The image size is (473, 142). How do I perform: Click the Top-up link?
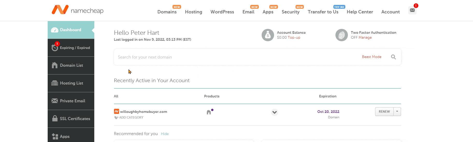pos(294,38)
